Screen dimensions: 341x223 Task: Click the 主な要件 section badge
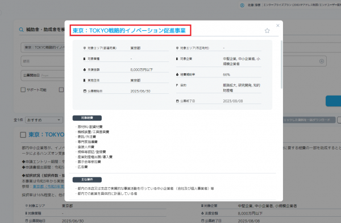coord(87,180)
